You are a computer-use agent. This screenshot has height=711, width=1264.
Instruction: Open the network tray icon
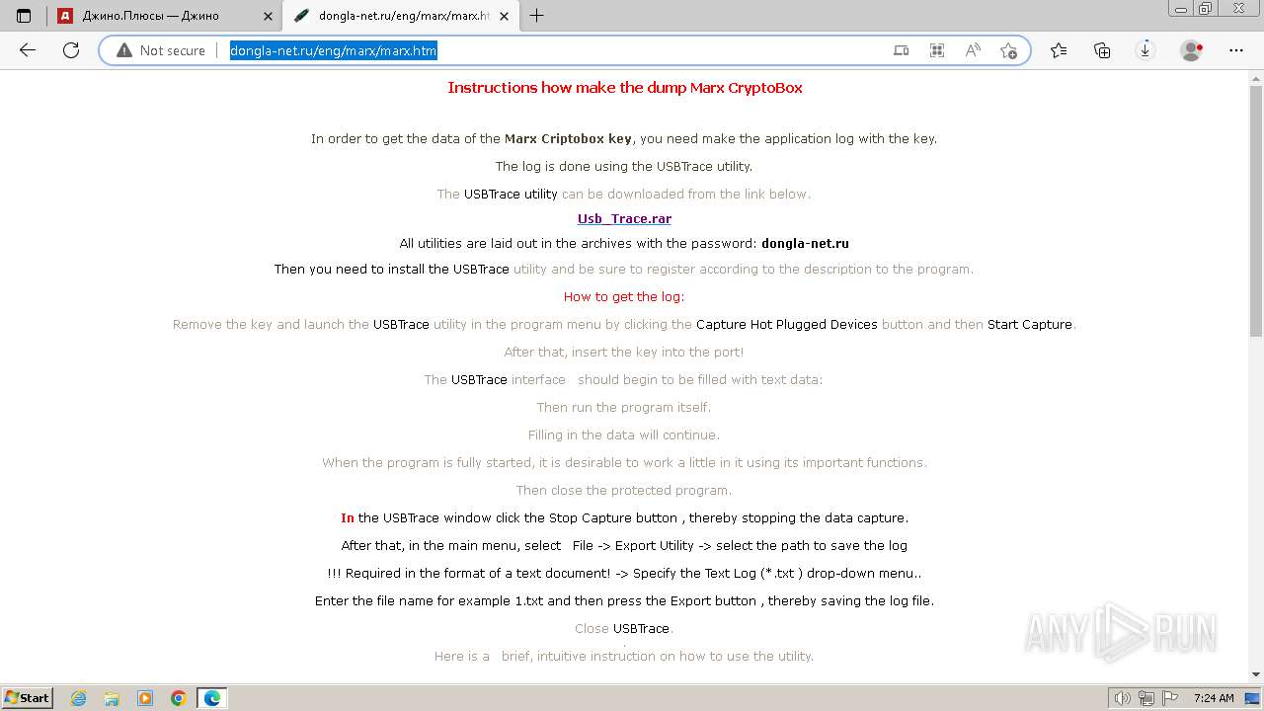tap(1146, 698)
